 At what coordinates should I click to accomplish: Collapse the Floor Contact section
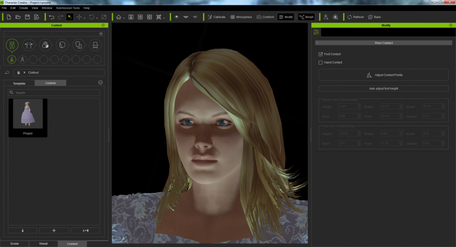tap(317, 43)
